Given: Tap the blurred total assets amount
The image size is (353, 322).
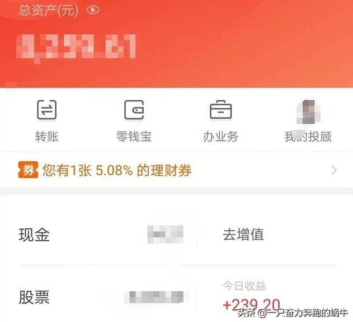Looking at the screenshot, I should point(76,48).
